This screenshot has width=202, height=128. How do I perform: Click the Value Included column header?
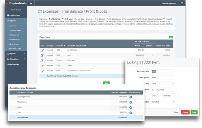click(163, 46)
